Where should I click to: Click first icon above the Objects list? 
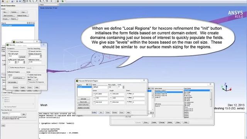tap(28, 23)
